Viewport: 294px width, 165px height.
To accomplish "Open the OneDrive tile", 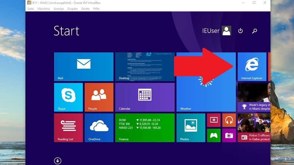I will [x=99, y=128].
